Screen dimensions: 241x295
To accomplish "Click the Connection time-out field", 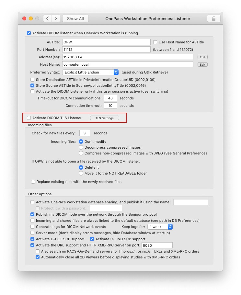I will [110, 106].
